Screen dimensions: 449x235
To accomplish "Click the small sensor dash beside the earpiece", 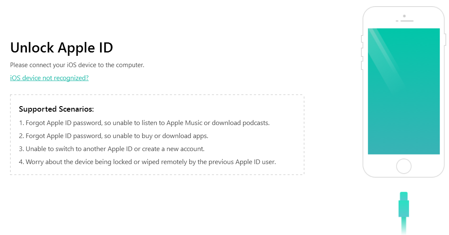I will (397, 21).
